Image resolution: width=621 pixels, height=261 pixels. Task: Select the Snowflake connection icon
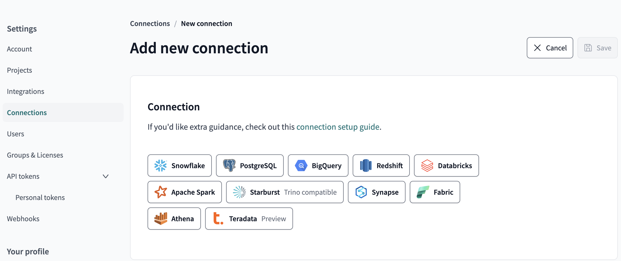(161, 166)
